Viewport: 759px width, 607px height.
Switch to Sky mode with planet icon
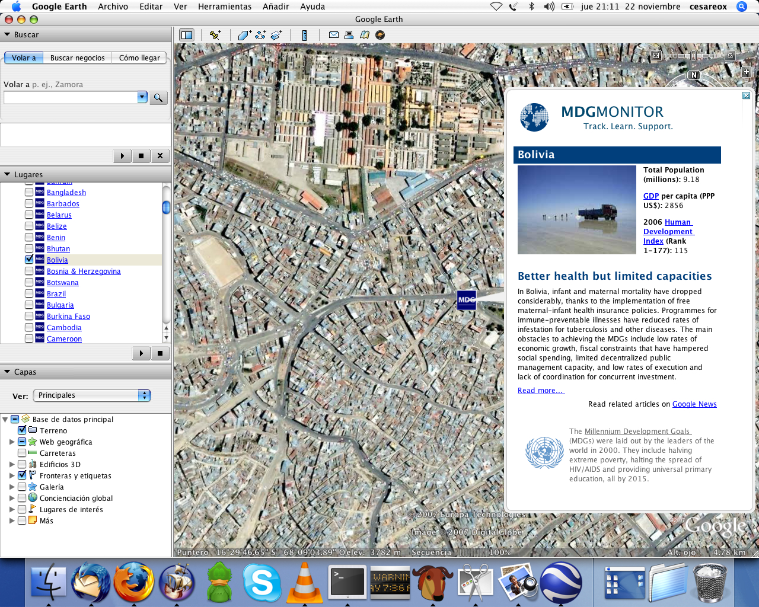pyautogui.click(x=380, y=35)
